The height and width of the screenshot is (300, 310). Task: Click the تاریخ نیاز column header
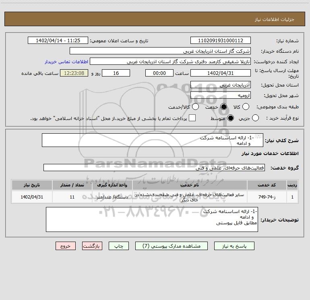pyautogui.click(x=32, y=185)
